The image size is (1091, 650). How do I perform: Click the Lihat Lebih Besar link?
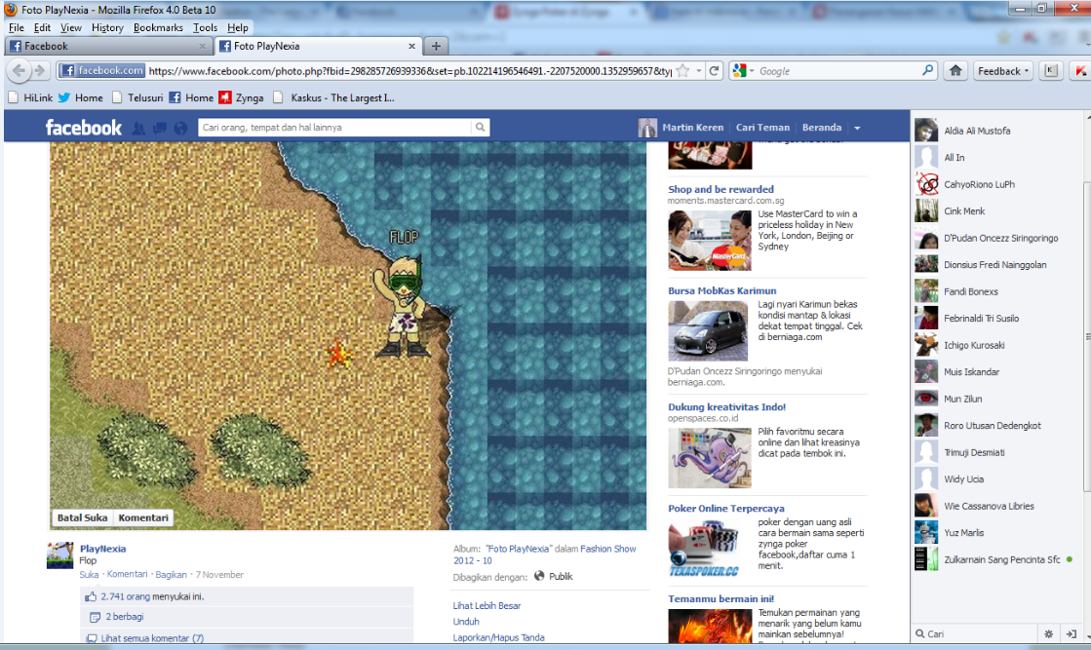pyautogui.click(x=487, y=606)
